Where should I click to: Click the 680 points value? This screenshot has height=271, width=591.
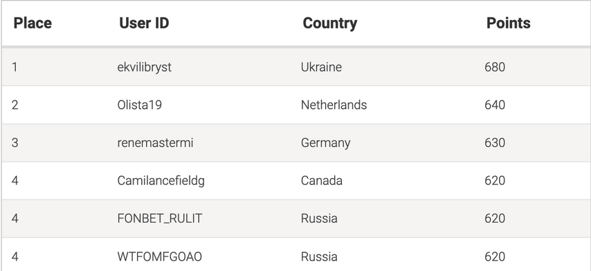495,67
